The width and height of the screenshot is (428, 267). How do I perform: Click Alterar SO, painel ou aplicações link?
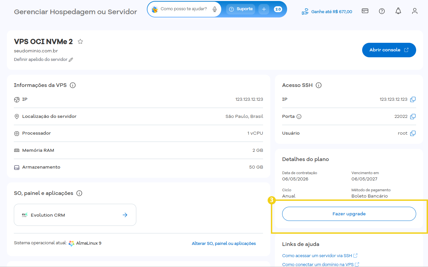[224, 244]
